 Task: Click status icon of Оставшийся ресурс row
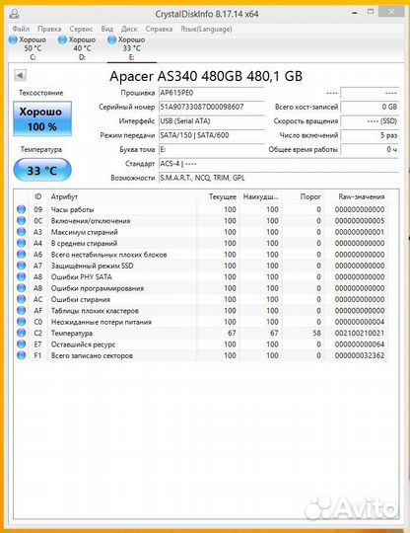click(x=21, y=344)
